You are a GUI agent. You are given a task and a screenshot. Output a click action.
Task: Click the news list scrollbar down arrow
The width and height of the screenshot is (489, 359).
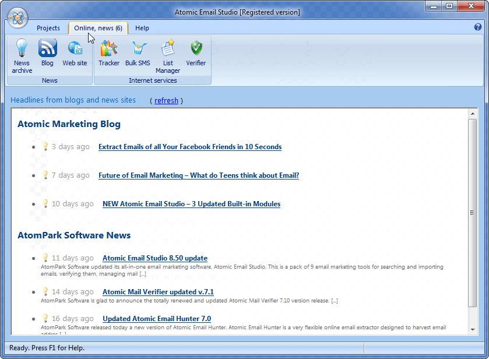coord(472,330)
